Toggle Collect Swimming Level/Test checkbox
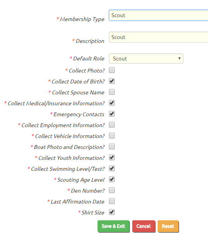The width and height of the screenshot is (208, 241). (112, 168)
